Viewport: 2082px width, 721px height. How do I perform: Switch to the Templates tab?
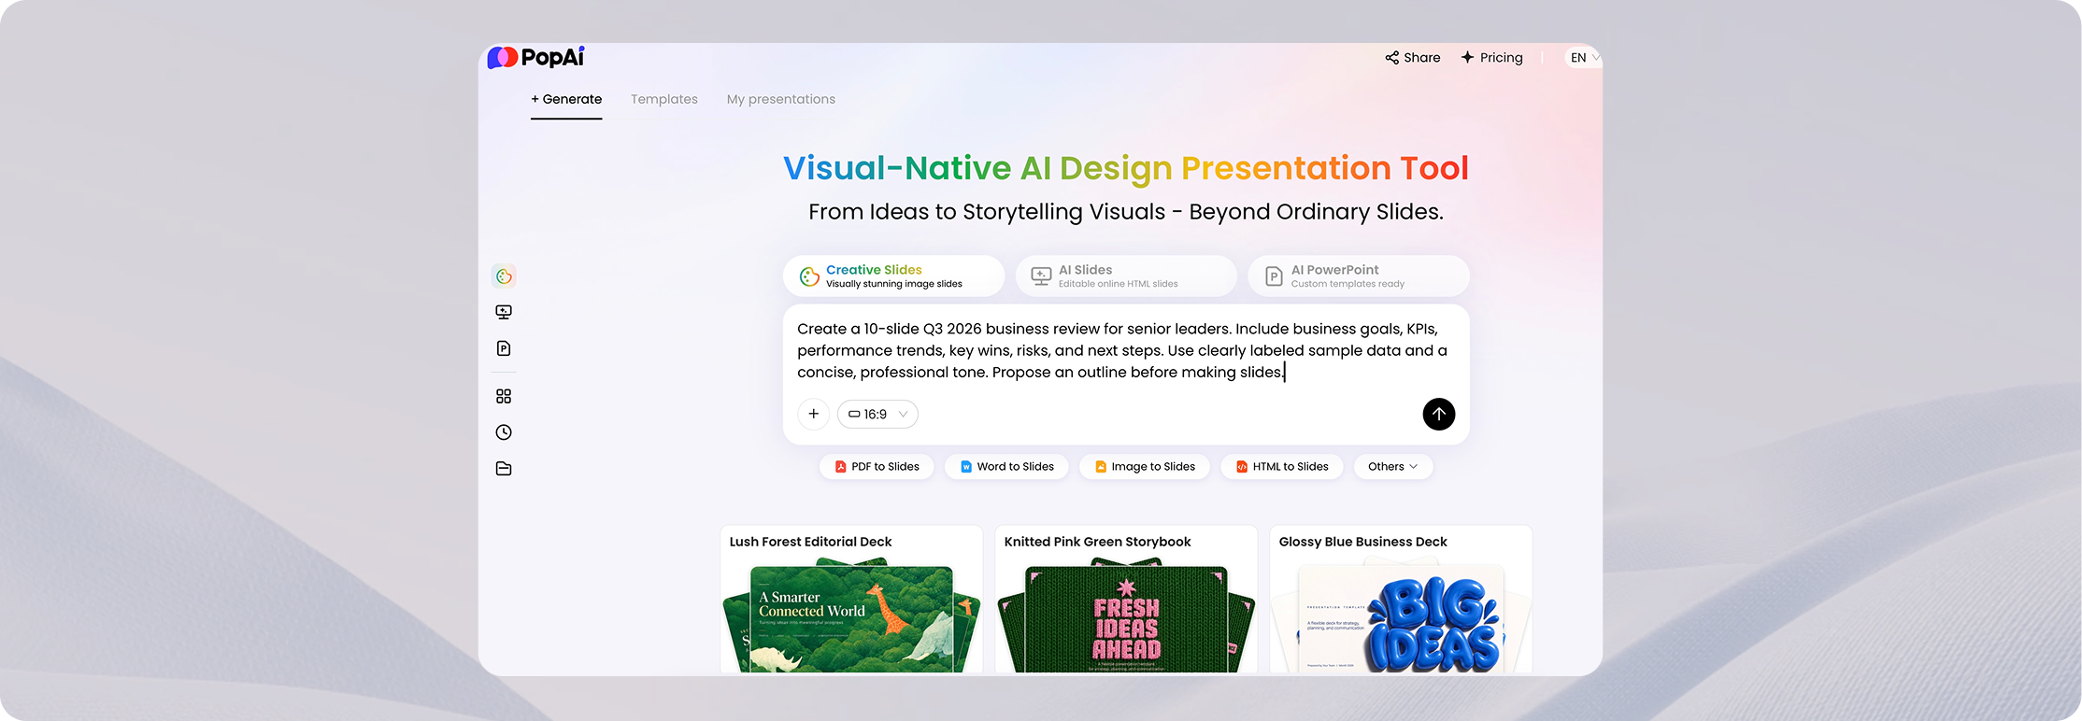tap(664, 99)
